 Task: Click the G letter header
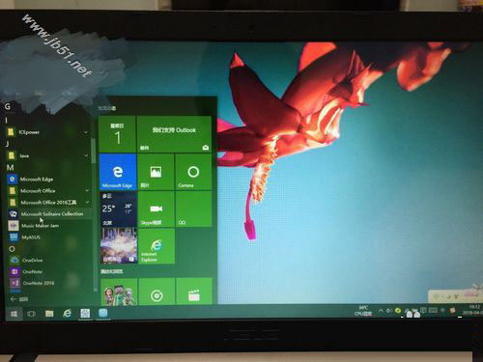pyautogui.click(x=8, y=106)
